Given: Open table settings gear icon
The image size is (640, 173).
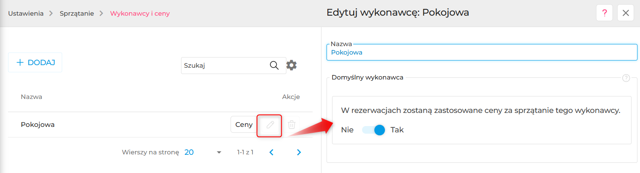Looking at the screenshot, I should tap(291, 65).
